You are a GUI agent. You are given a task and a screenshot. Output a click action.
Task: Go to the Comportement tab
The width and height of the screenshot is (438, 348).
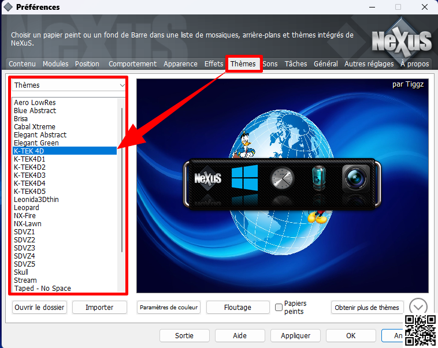click(133, 64)
